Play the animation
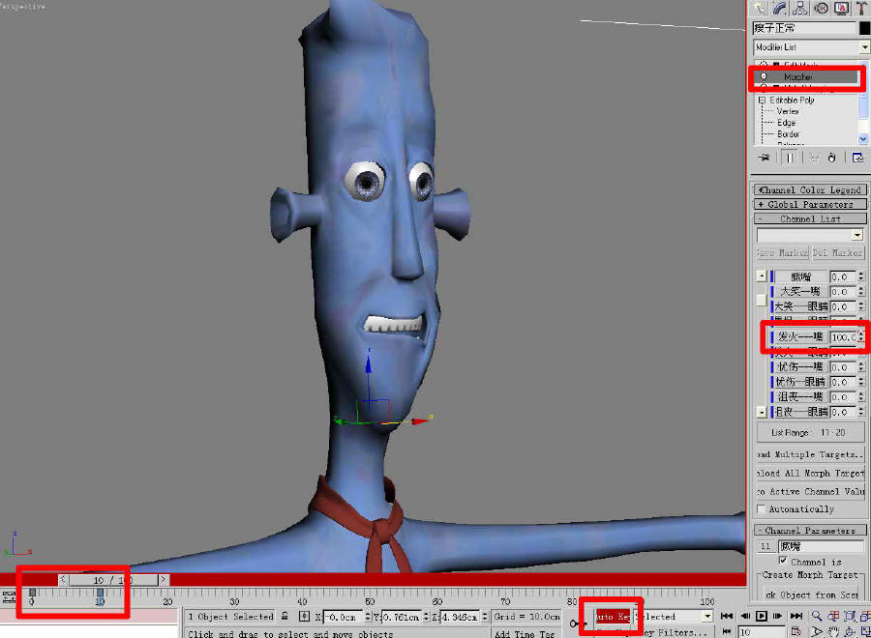The image size is (871, 638). pos(762,616)
